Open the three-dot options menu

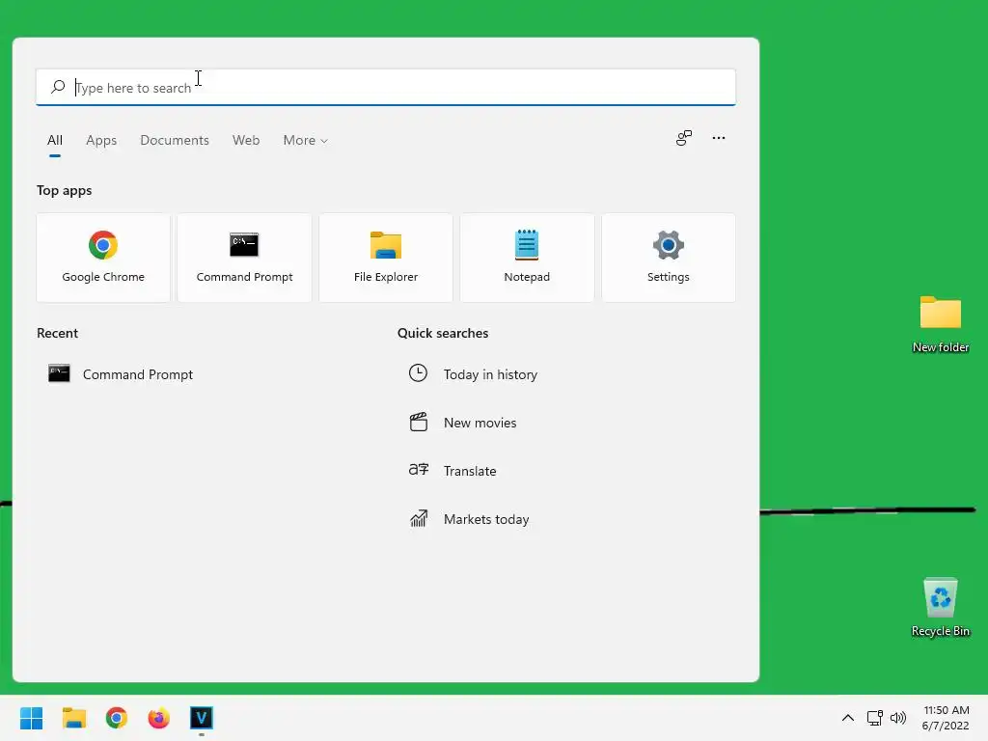718,138
